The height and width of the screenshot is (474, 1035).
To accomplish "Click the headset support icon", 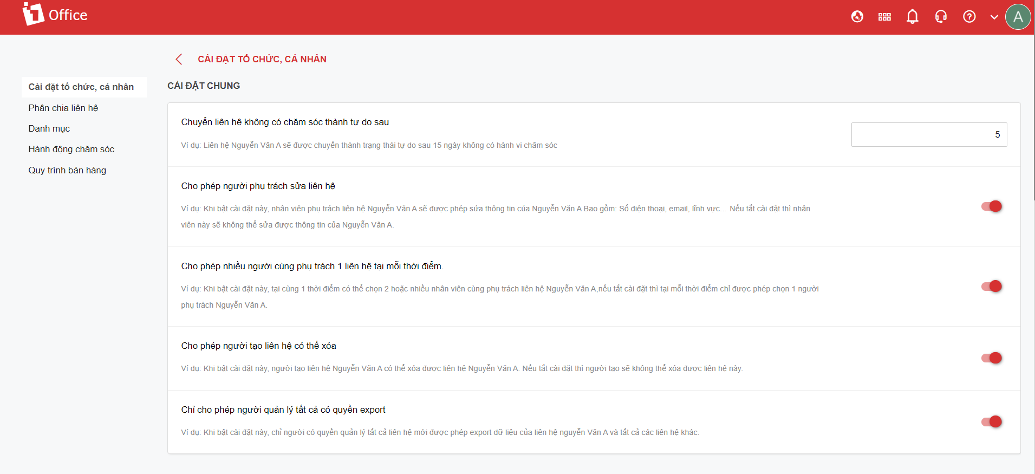I will [x=941, y=17].
